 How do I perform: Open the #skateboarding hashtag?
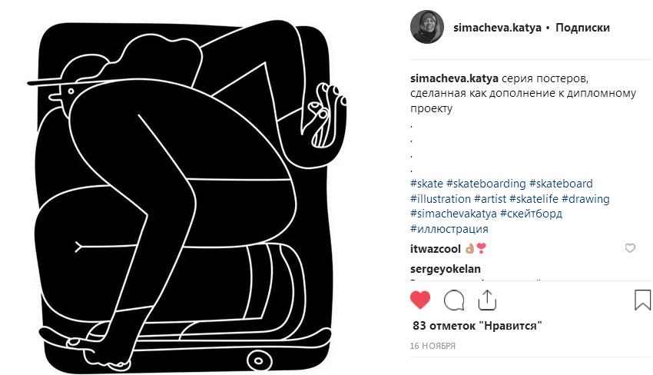tap(486, 184)
